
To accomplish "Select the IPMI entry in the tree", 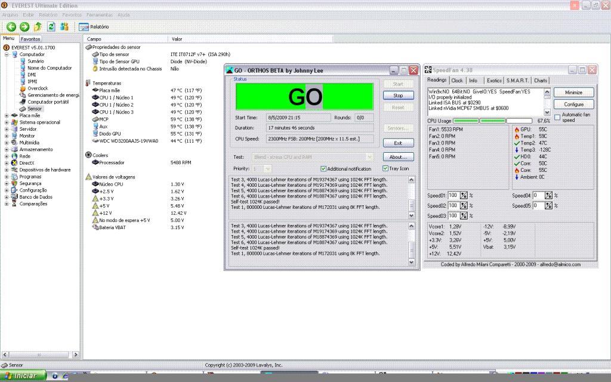I will (32, 81).
